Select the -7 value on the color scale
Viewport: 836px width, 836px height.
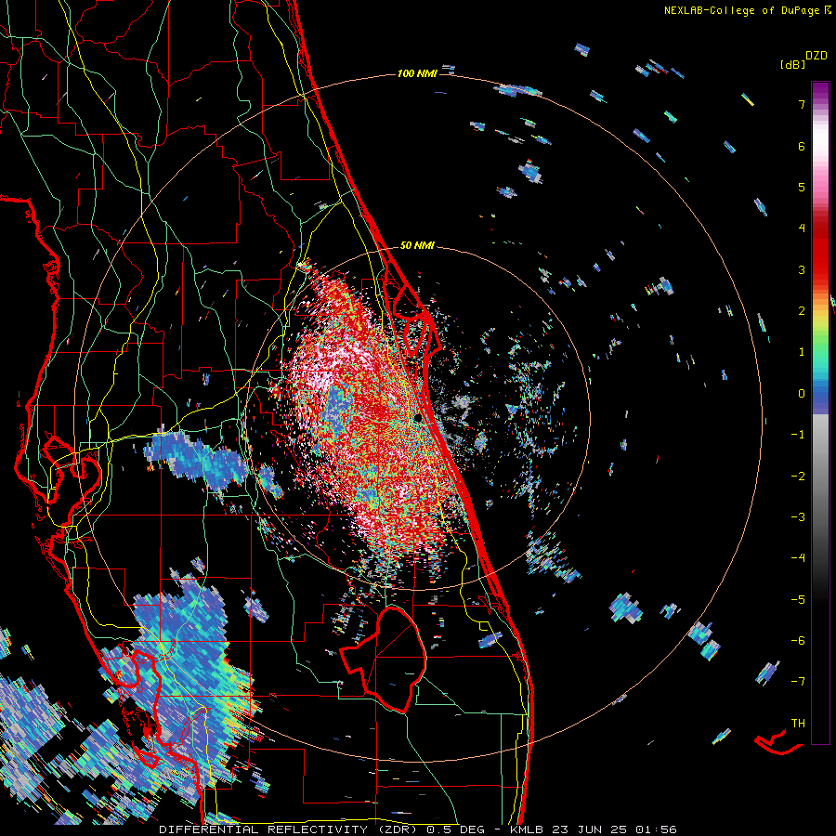coord(798,682)
